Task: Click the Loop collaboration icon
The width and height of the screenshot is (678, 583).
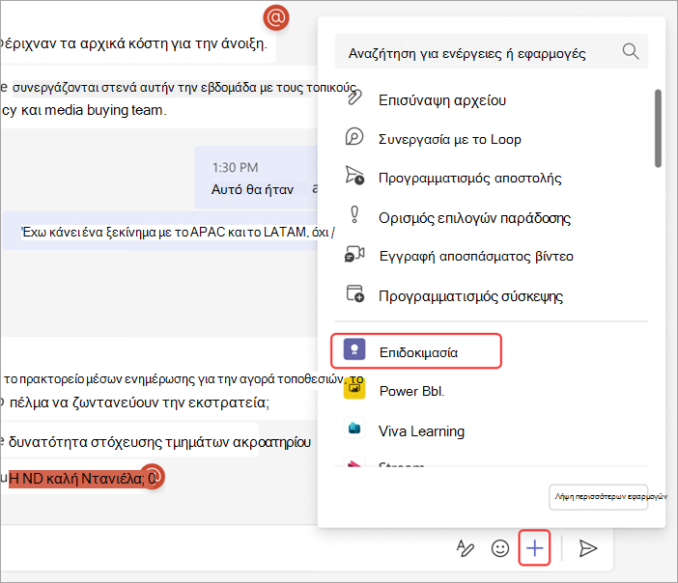Action: coord(354,137)
